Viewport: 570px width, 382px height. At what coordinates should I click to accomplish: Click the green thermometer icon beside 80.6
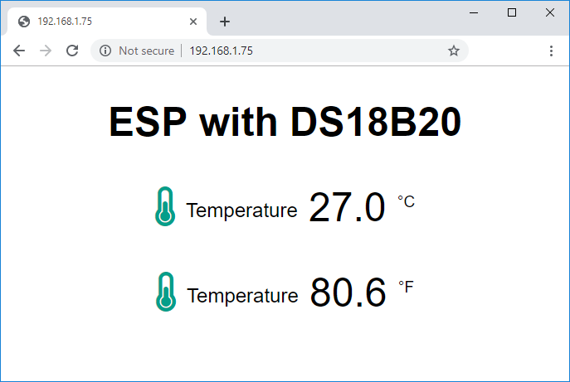[166, 292]
